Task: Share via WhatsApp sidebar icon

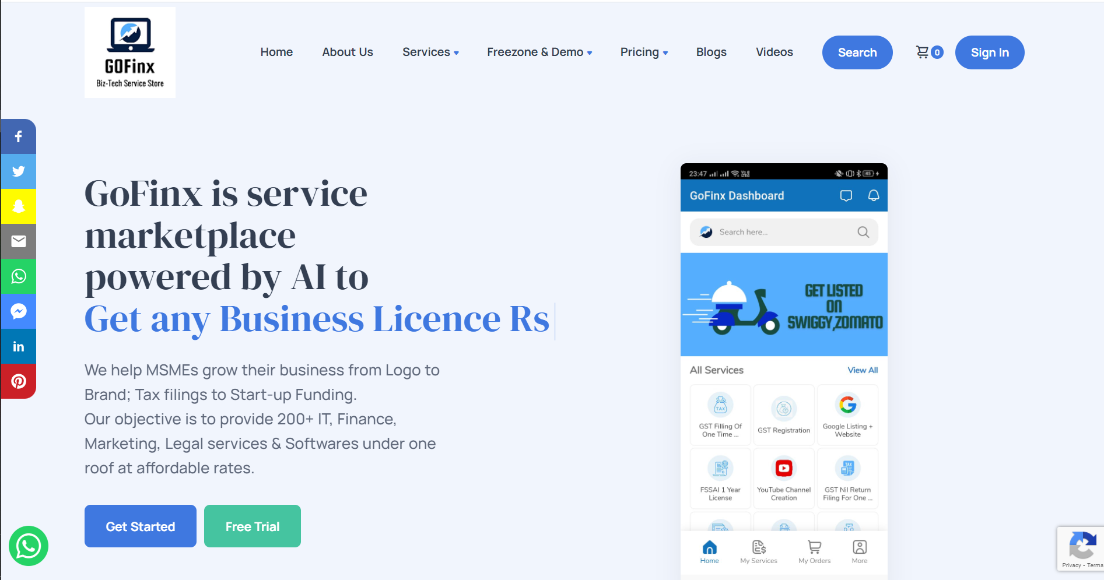Action: pos(19,276)
